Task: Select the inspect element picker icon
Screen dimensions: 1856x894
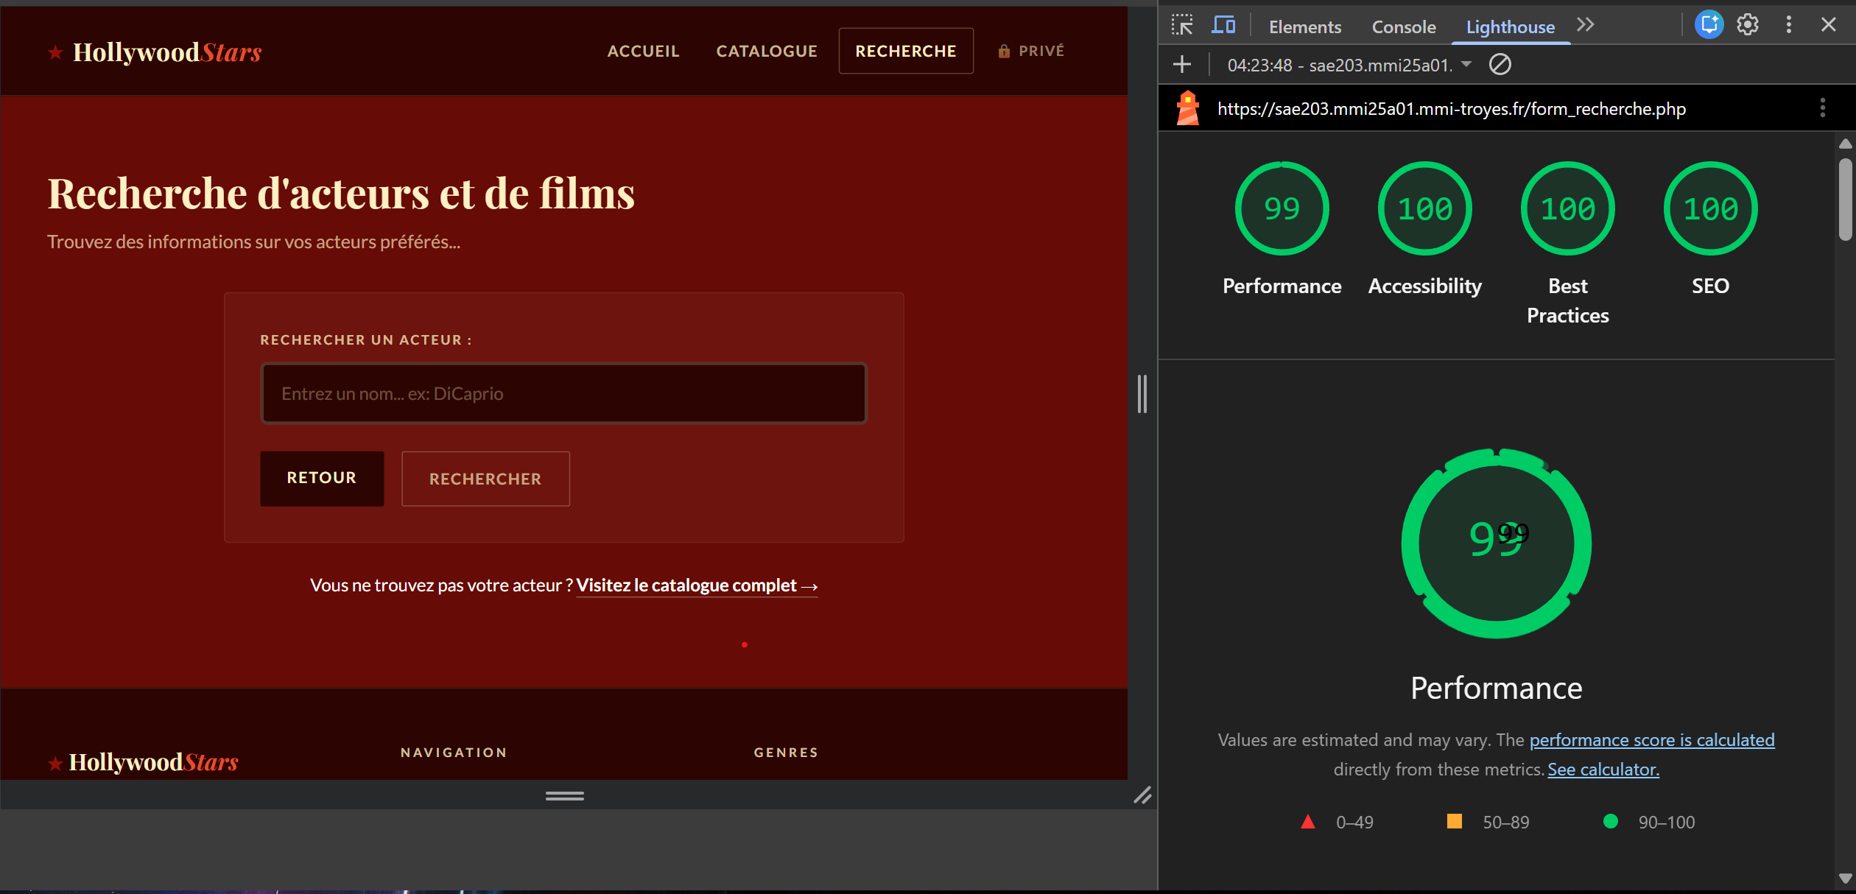Action: (x=1182, y=25)
